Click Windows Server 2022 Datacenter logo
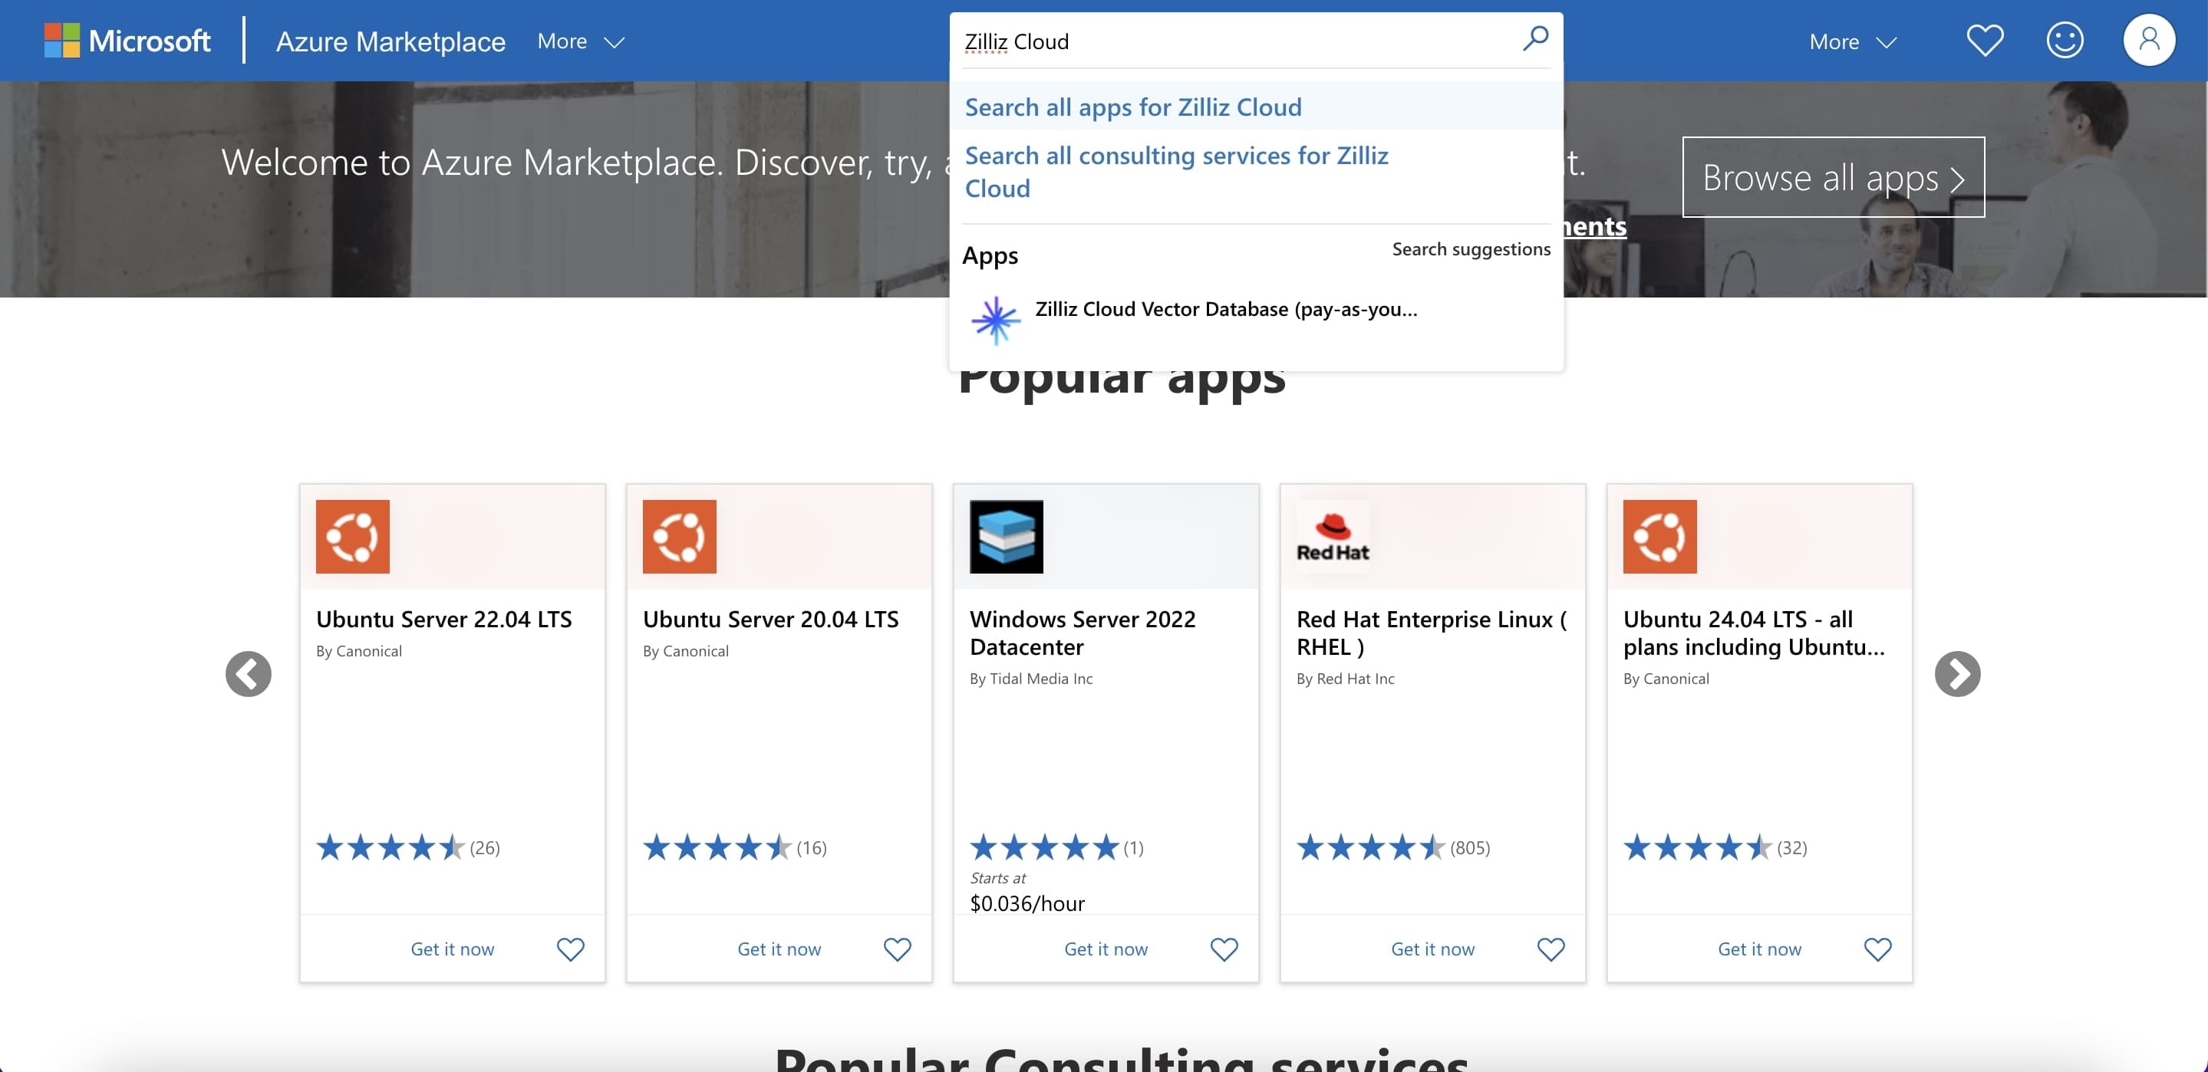The width and height of the screenshot is (2208, 1072). (x=1007, y=537)
